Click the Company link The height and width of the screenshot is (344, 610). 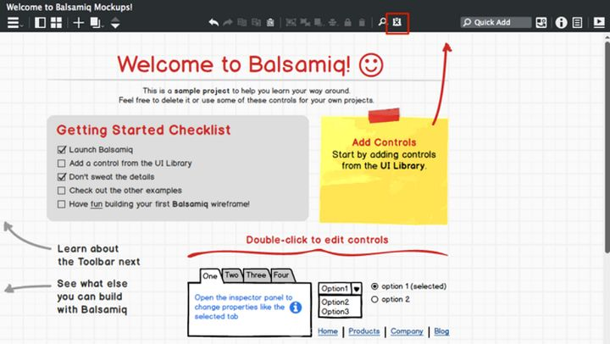[407, 331]
